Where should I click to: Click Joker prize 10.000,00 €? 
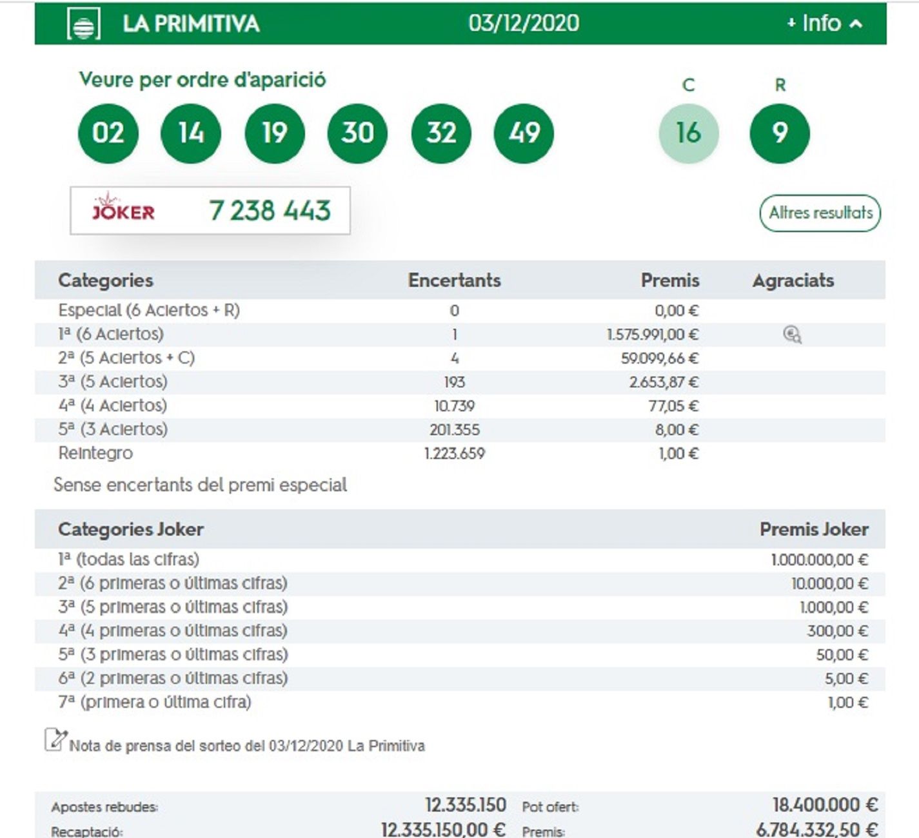(x=830, y=583)
